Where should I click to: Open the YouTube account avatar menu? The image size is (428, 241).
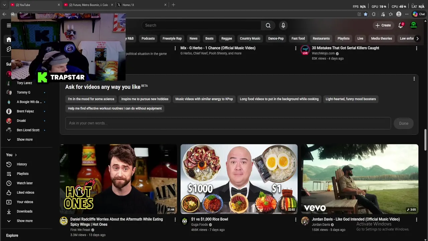414,25
